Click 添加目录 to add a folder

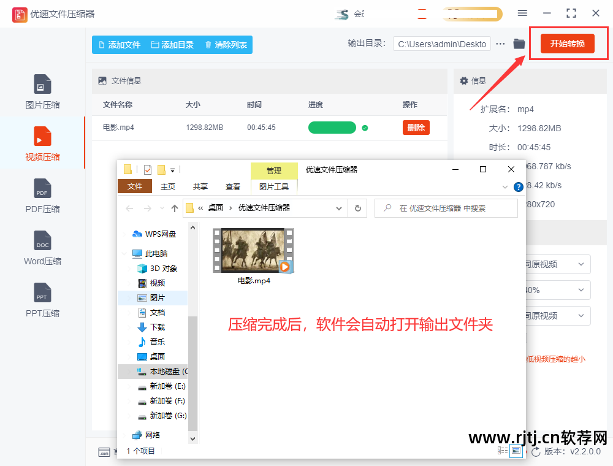tap(172, 45)
